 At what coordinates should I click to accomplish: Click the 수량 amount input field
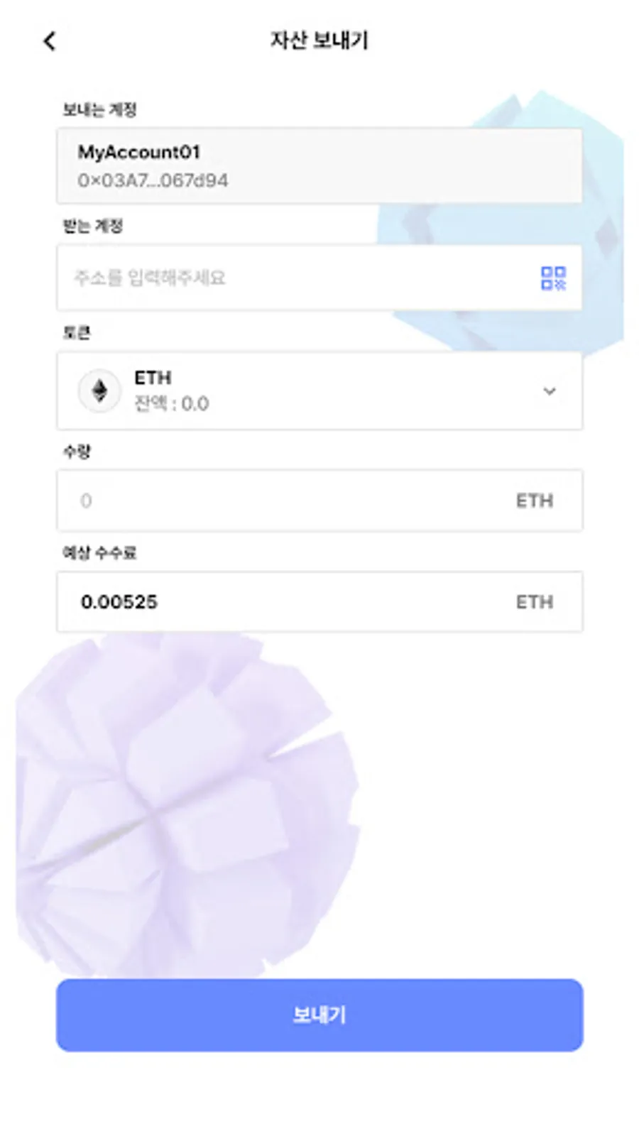[x=319, y=501]
